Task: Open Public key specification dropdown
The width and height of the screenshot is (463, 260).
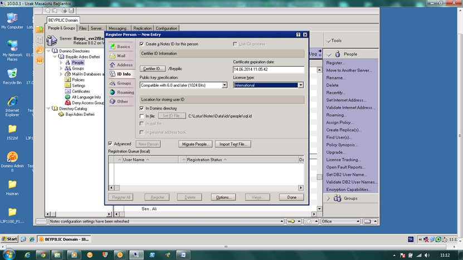Action: pyautogui.click(x=225, y=85)
